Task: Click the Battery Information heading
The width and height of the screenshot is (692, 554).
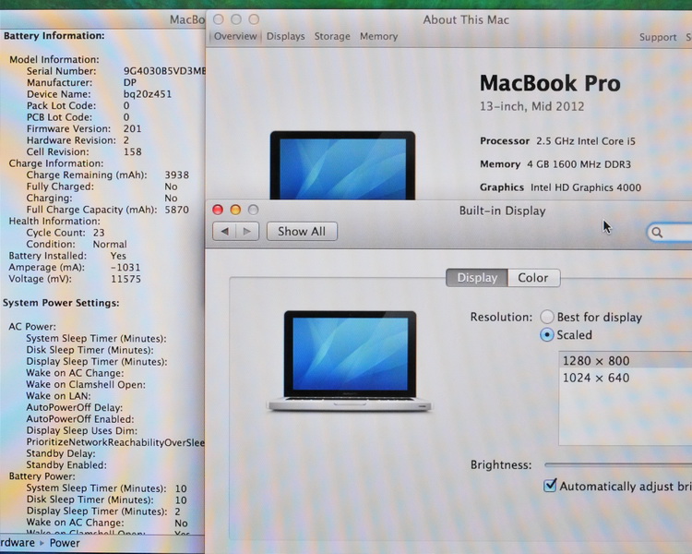Action: point(54,36)
